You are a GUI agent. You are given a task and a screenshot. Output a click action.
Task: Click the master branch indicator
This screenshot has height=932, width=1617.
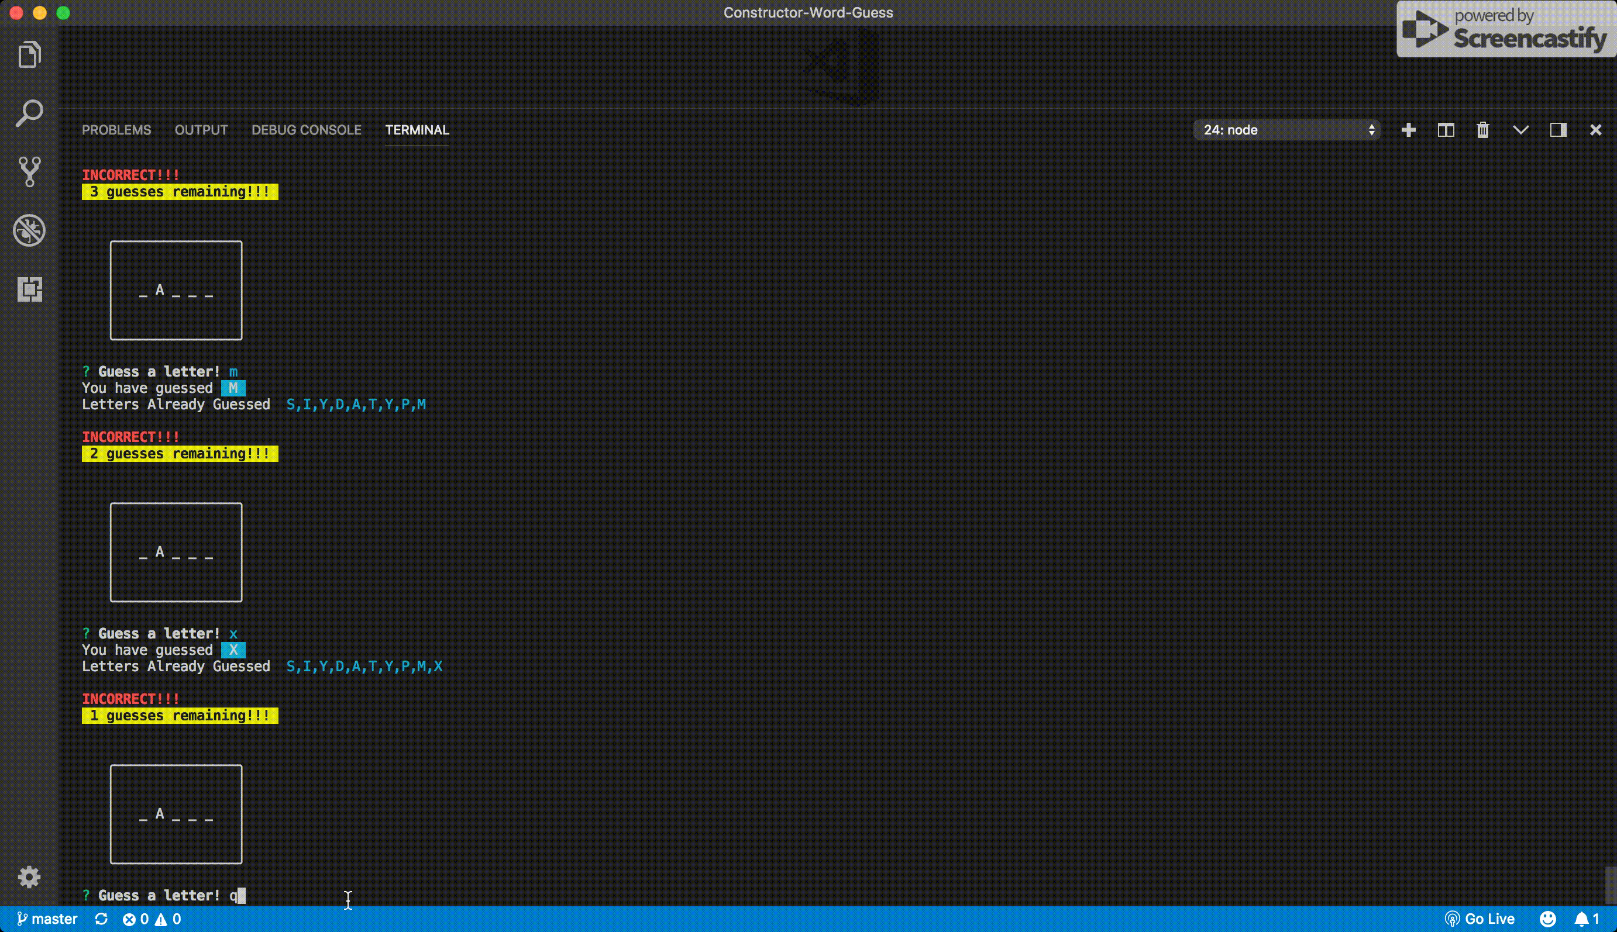click(x=47, y=919)
